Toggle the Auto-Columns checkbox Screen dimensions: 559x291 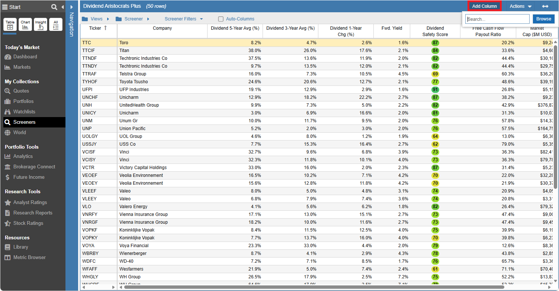221,19
